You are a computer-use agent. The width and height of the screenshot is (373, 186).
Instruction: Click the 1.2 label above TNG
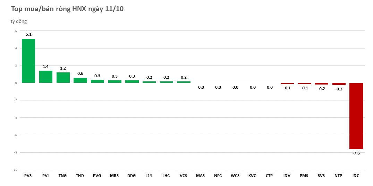[63, 68]
